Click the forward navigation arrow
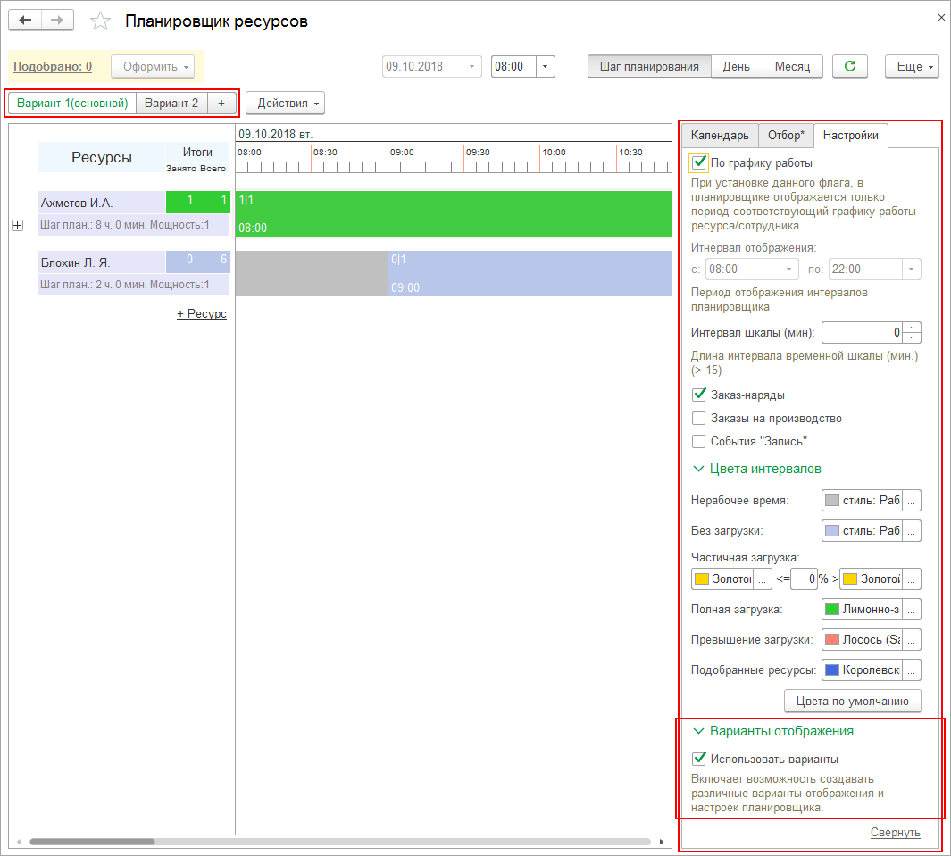The image size is (951, 856). pyautogui.click(x=58, y=21)
